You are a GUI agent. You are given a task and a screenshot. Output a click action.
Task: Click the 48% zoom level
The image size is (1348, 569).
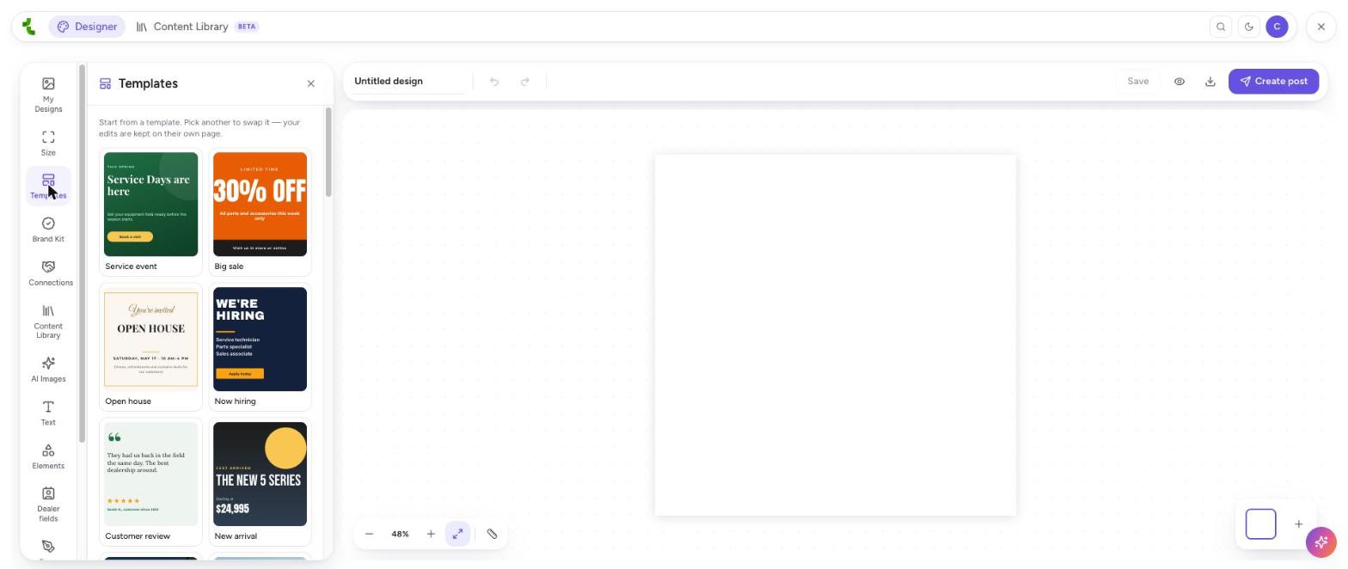(400, 534)
